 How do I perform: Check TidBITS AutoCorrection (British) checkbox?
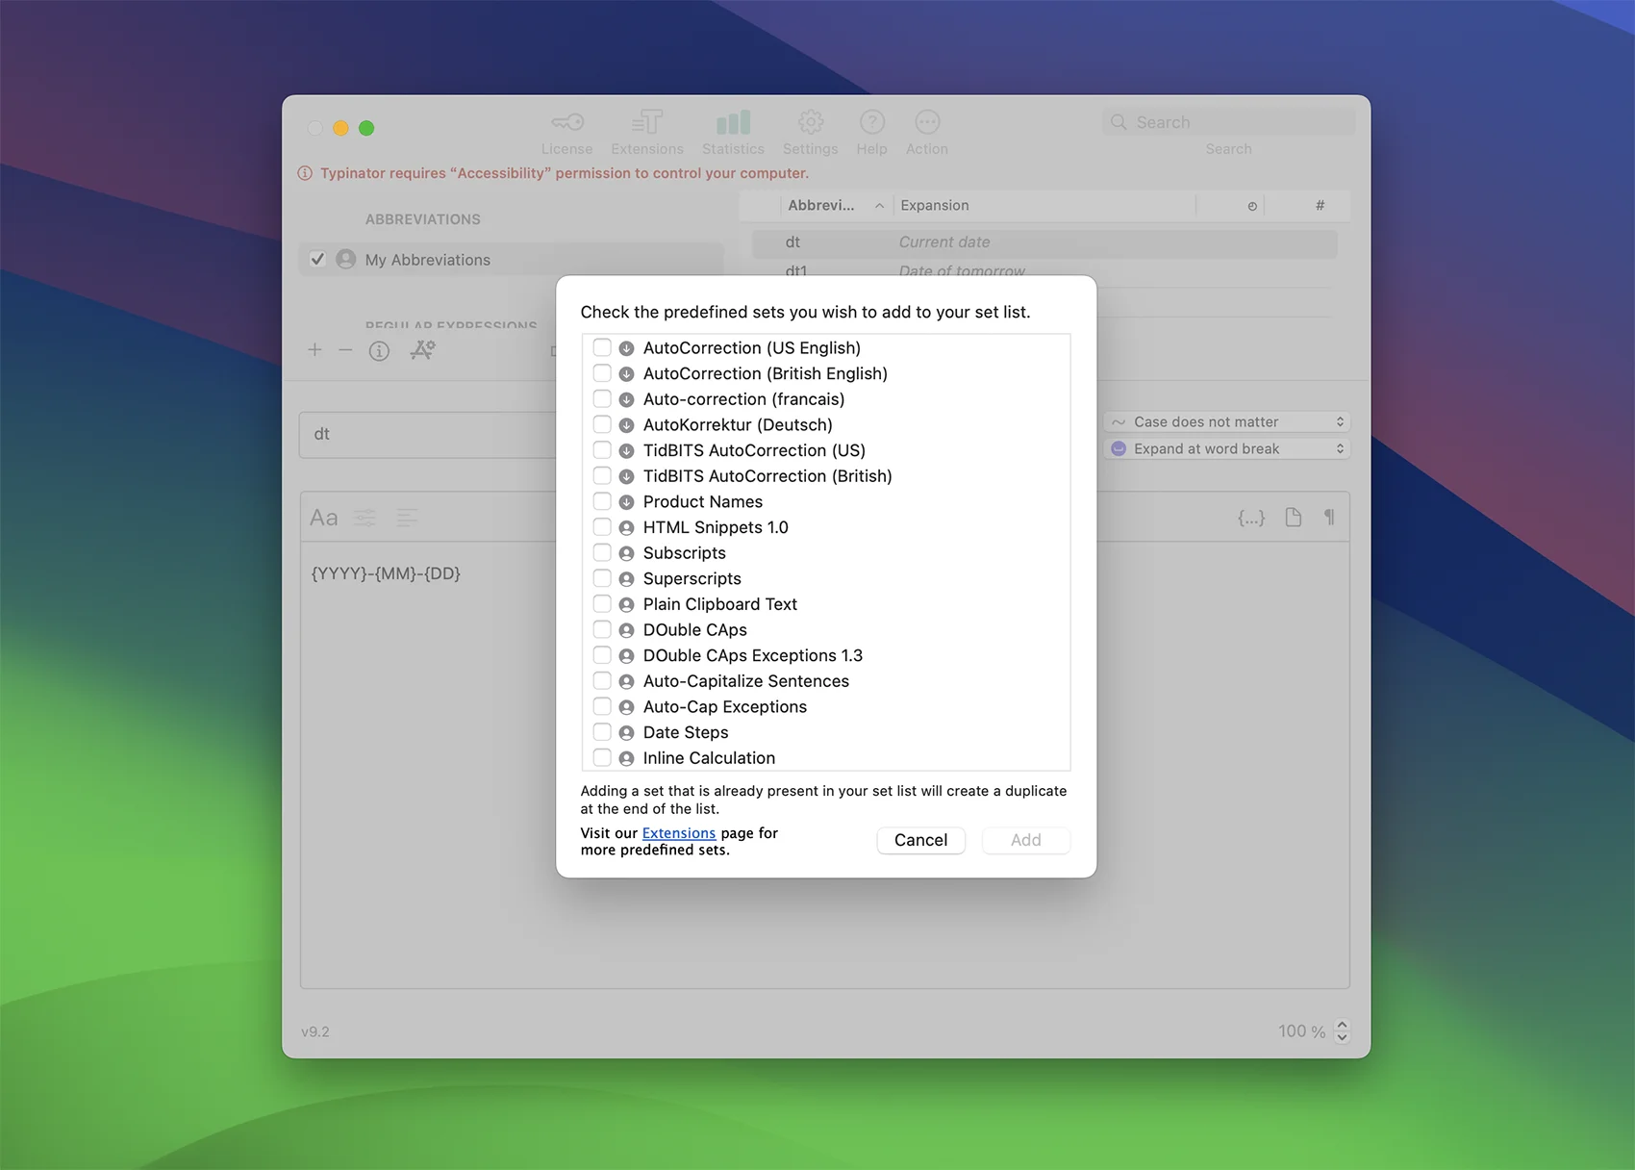point(602,475)
